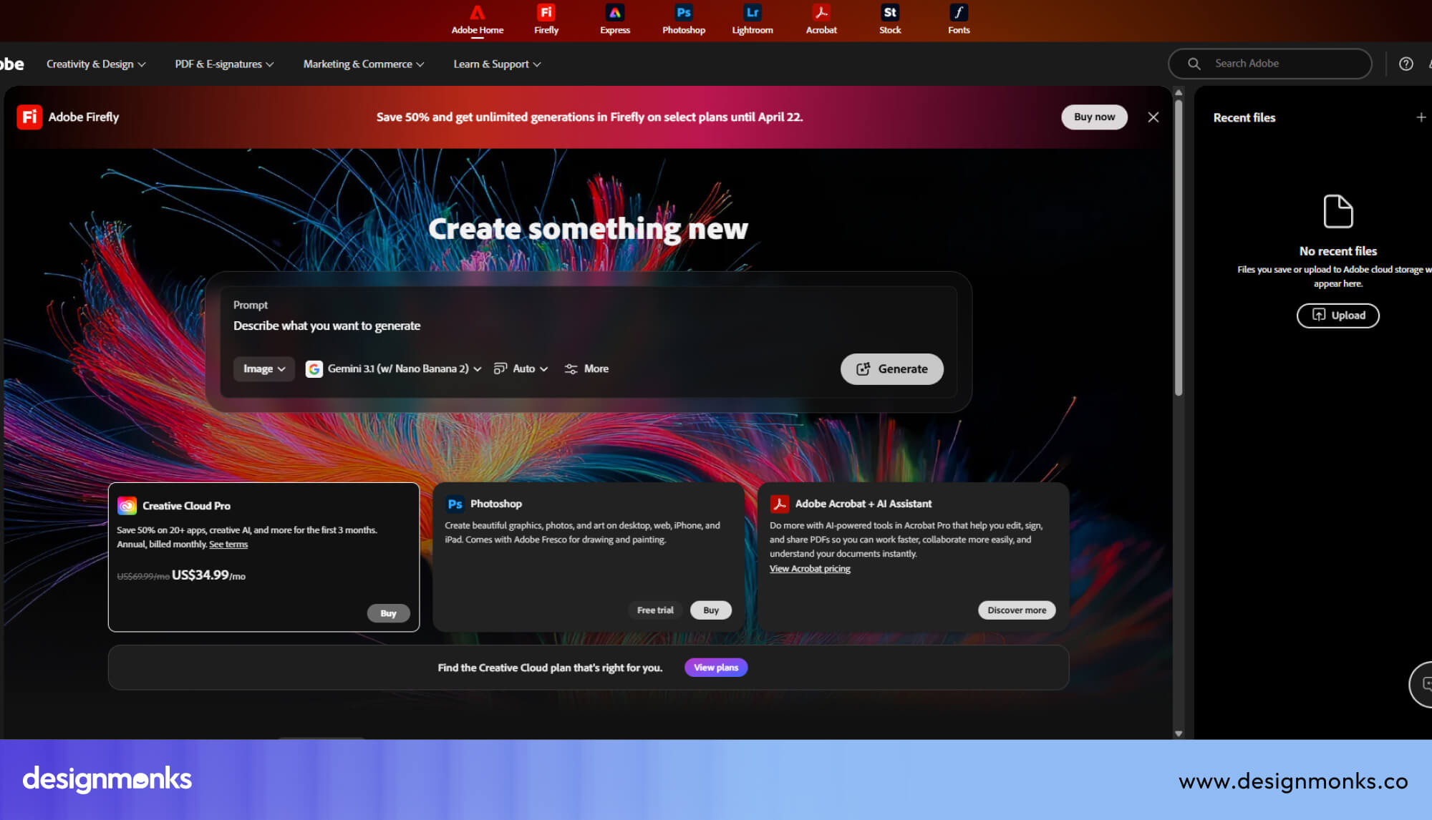Click Discover more on Acrobat card

click(1017, 610)
